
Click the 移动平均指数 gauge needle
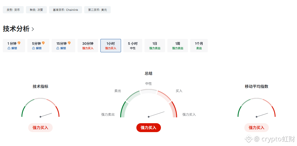coord(262,115)
